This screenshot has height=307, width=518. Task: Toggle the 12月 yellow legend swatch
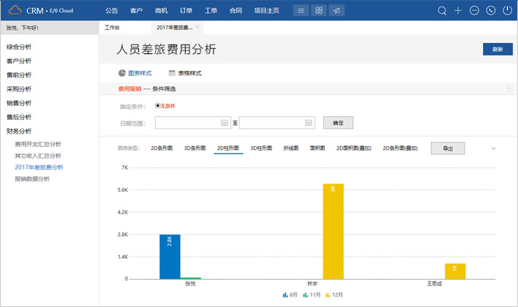tap(327, 295)
